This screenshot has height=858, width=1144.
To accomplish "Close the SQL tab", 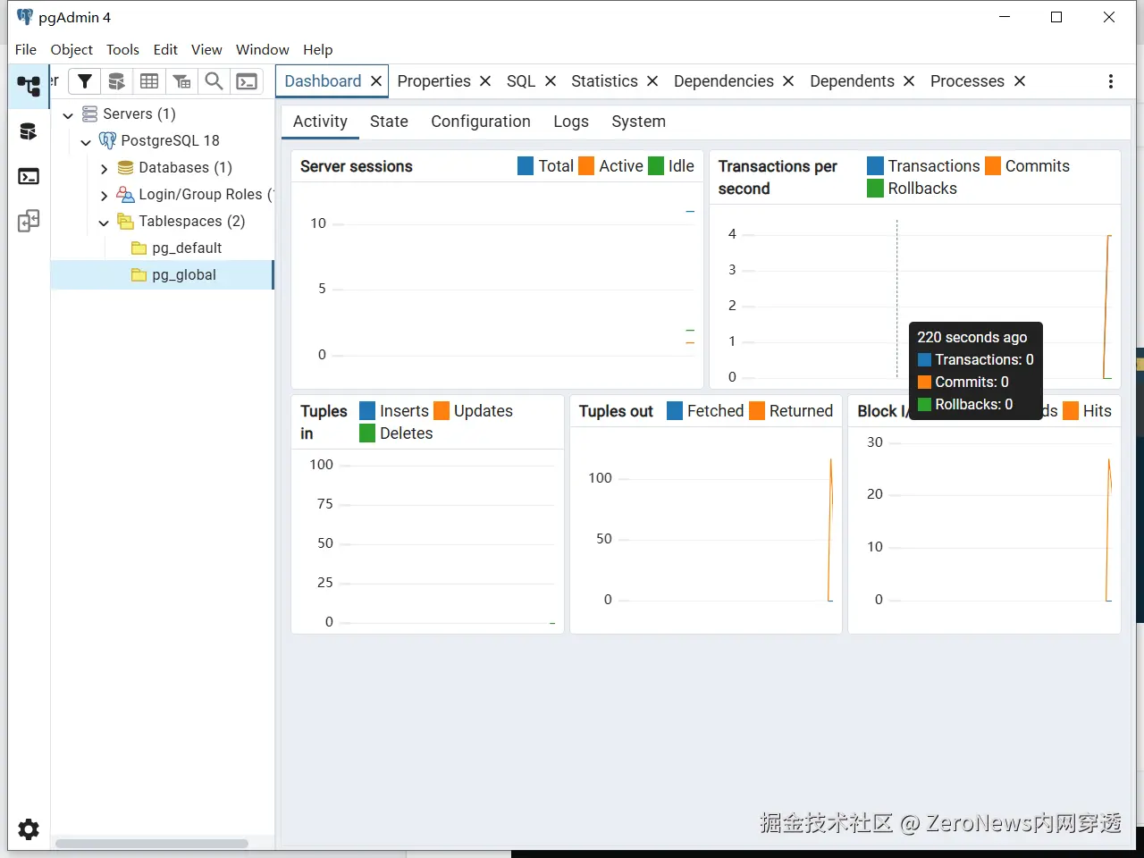I will (x=551, y=81).
